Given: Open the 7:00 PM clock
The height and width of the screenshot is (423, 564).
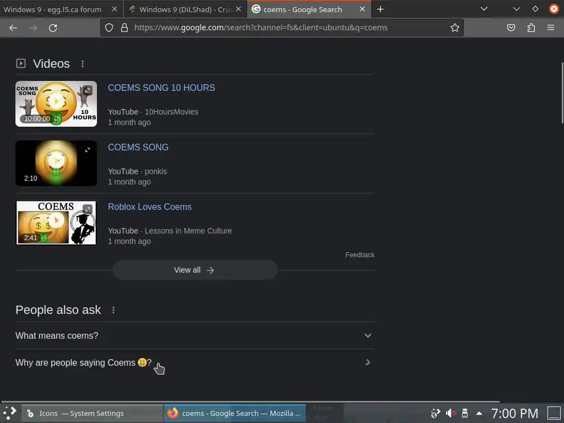Looking at the screenshot, I should point(515,413).
